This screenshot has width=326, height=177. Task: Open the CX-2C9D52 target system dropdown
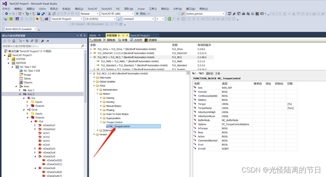pos(115,19)
